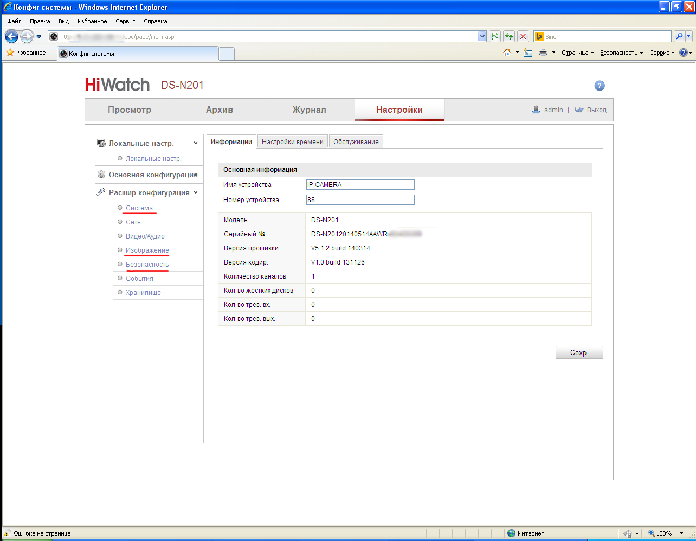Click the logout arrow icon beside Выход

579,110
